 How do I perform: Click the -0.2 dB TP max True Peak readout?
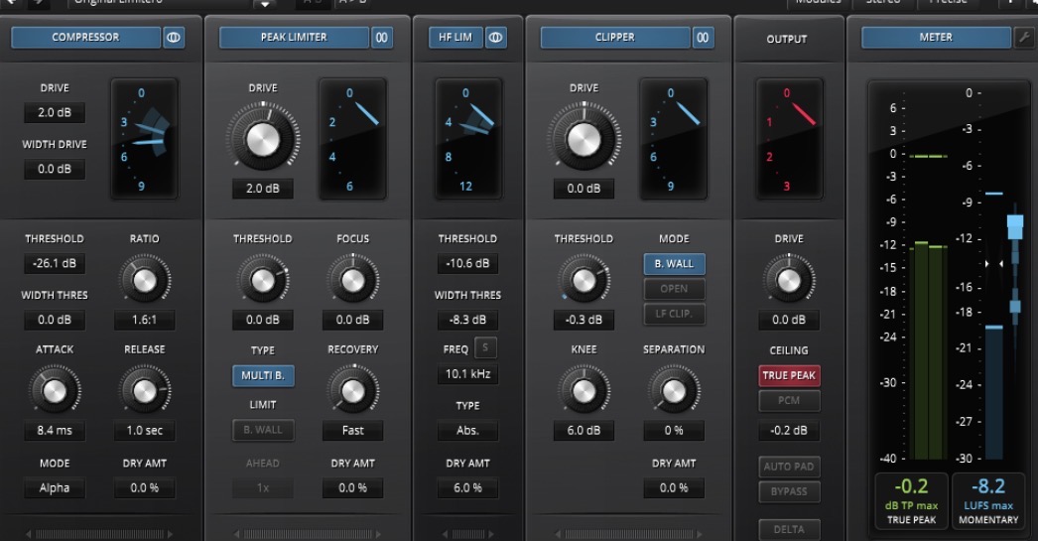pos(912,500)
